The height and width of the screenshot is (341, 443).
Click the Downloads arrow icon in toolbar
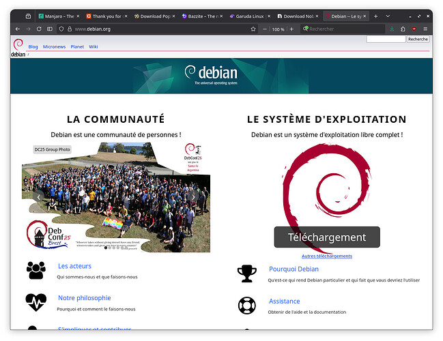click(392, 29)
